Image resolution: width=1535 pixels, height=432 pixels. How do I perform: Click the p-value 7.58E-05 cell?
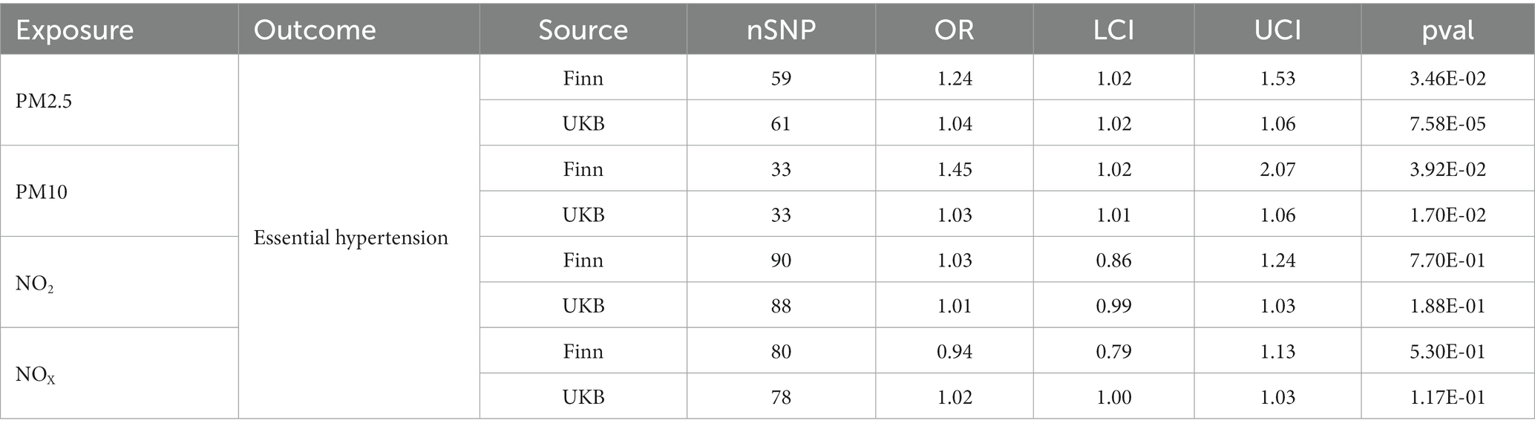1447,123
